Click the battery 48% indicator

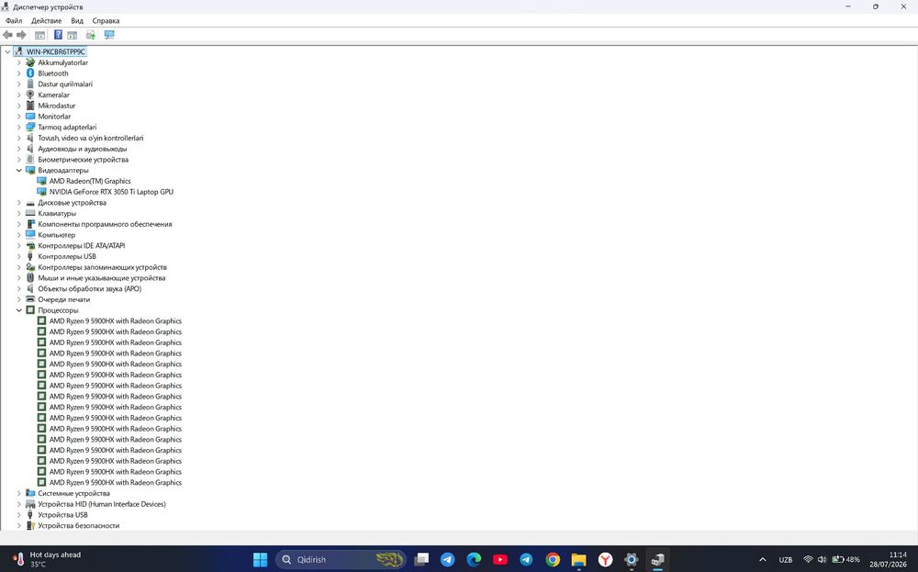[x=846, y=560]
